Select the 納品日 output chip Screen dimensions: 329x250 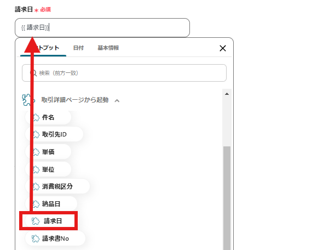tap(51, 204)
